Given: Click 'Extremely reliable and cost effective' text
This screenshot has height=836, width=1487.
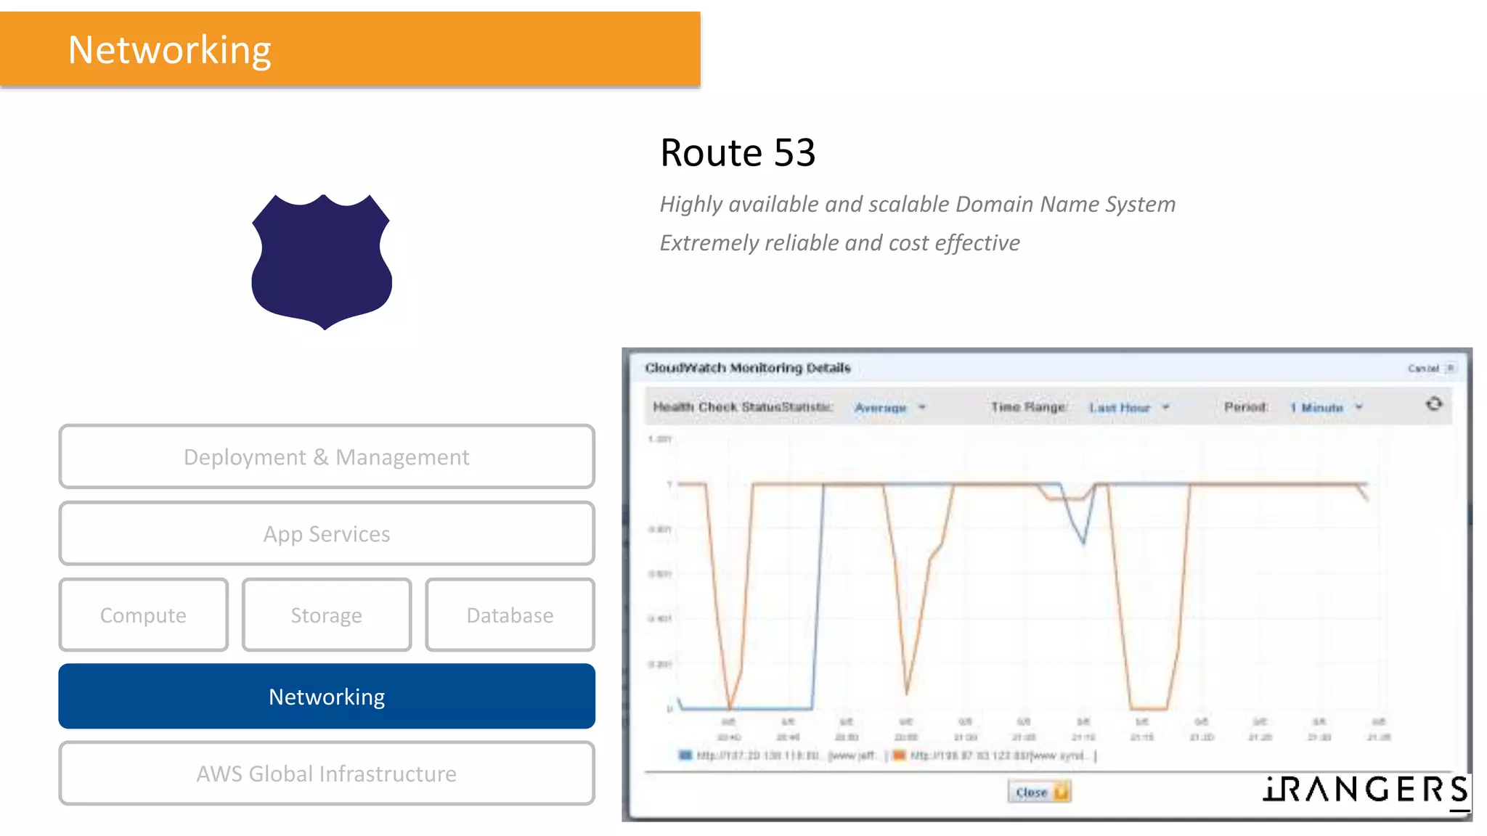Looking at the screenshot, I should click(x=839, y=243).
